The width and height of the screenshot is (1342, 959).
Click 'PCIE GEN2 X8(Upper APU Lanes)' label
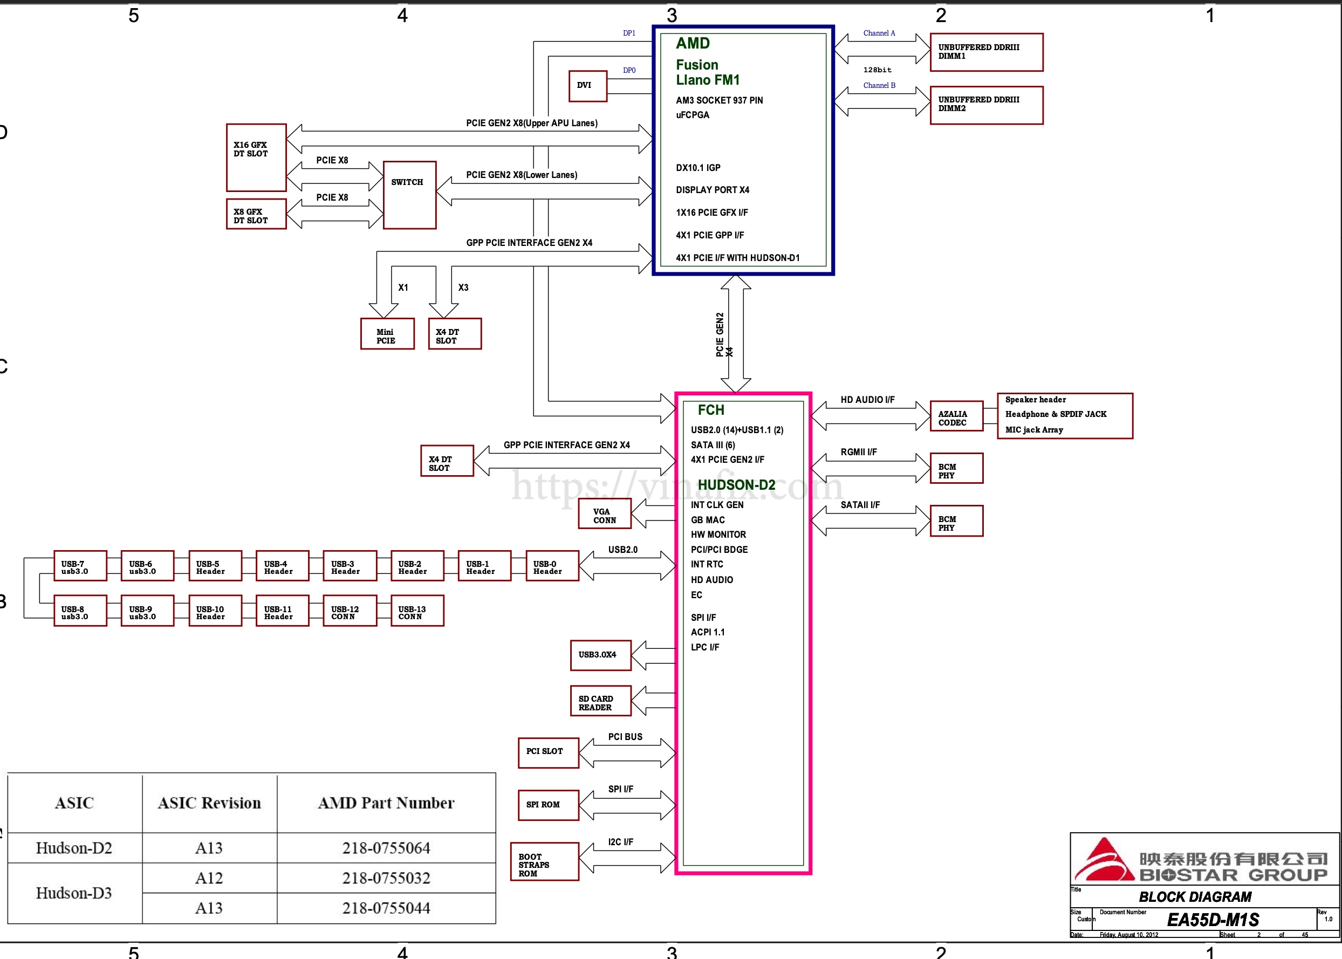[532, 123]
